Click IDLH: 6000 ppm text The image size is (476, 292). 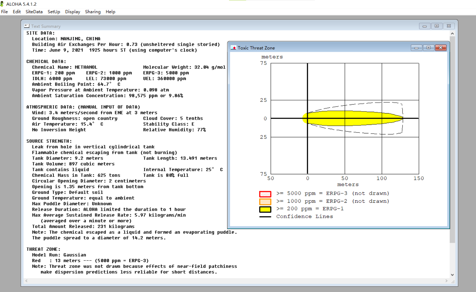click(52, 78)
